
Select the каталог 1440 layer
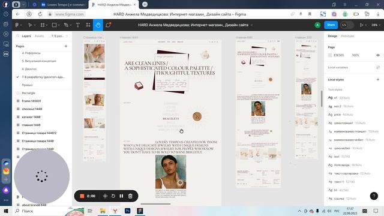pos(31,117)
